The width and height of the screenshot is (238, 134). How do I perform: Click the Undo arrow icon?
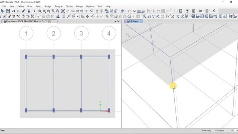click(13, 11)
